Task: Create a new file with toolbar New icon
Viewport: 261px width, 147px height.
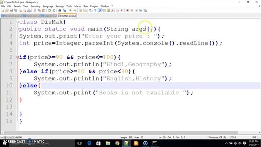Action: (x=3, y=10)
